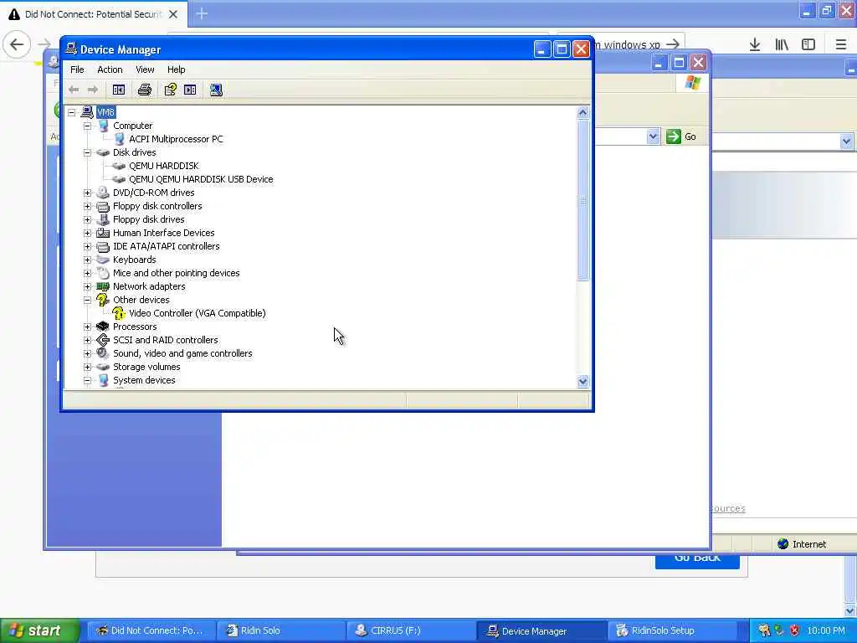Screen dimensions: 857x643
Task: Click the Ridin Solo taskbar button
Action: [x=281, y=631]
